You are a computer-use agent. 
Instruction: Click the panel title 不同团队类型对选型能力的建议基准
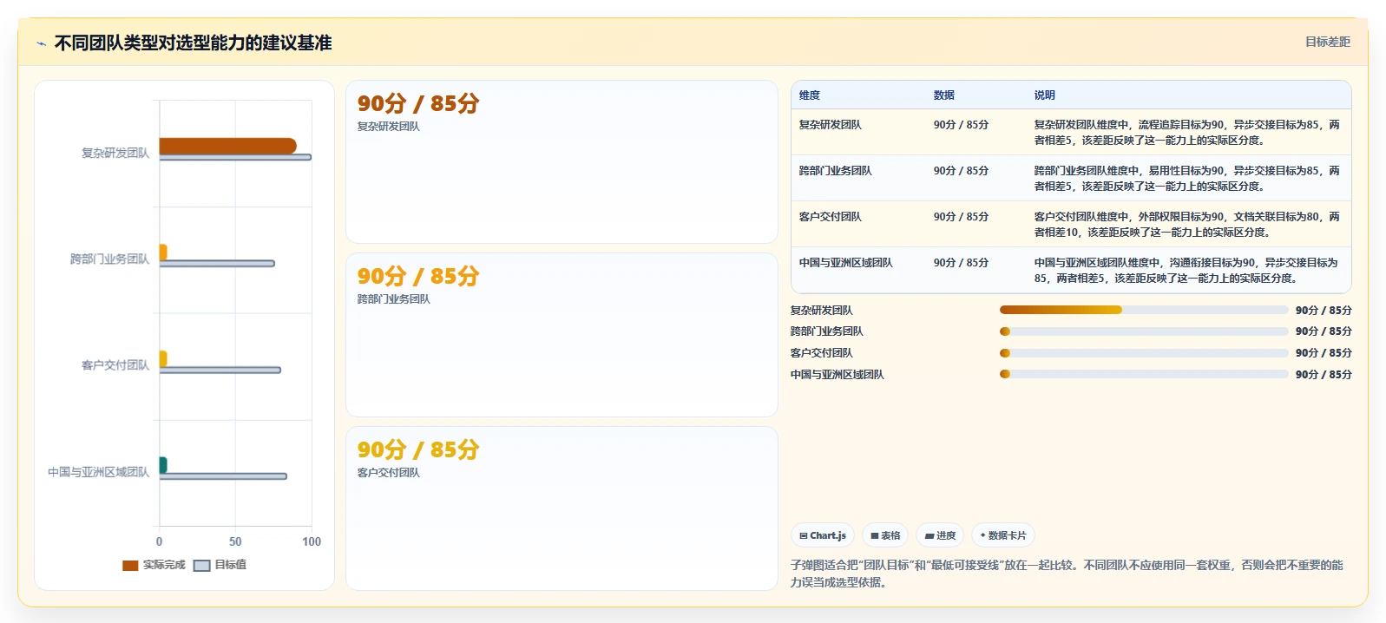[x=193, y=43]
